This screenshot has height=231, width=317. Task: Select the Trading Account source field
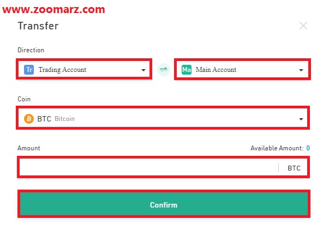tap(84, 69)
